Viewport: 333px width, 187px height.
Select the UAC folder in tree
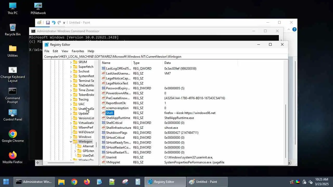pos(81,104)
